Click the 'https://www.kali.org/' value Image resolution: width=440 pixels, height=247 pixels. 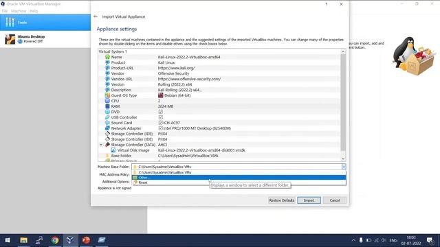pos(176,68)
